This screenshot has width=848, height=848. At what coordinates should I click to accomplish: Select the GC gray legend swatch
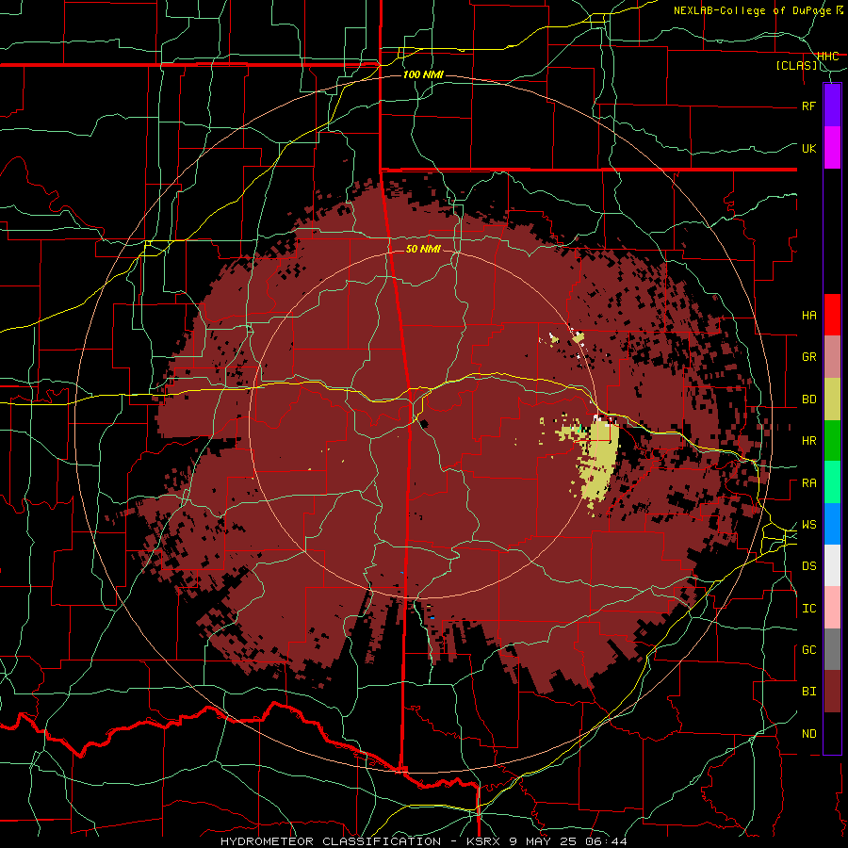pos(832,649)
